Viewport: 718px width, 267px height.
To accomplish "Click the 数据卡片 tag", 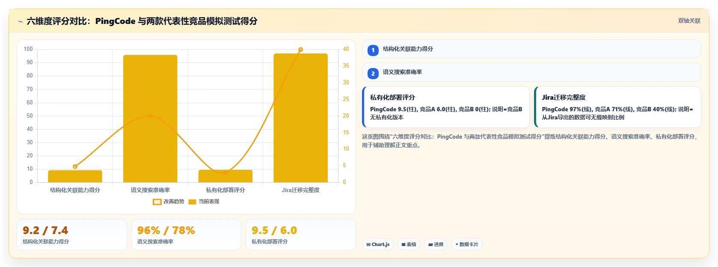I will point(466,244).
